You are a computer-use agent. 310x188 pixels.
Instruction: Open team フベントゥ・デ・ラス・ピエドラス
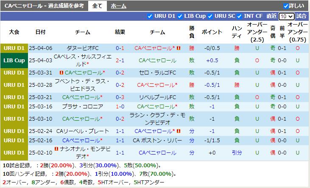(x=82, y=85)
